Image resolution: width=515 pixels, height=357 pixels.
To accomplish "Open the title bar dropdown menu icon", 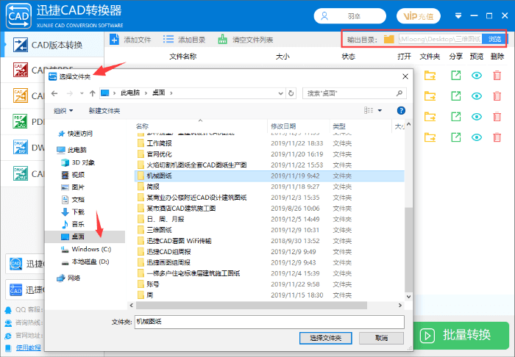I will click(458, 15).
